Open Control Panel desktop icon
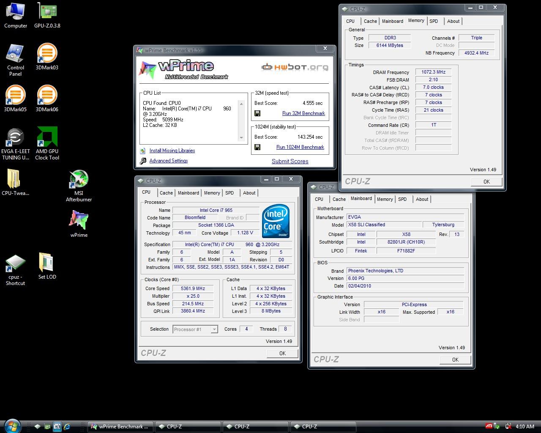 (x=16, y=60)
